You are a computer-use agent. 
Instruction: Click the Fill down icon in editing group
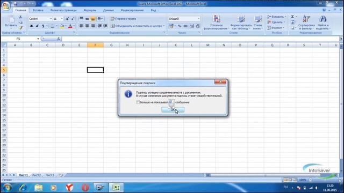tap(292, 23)
